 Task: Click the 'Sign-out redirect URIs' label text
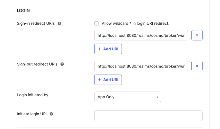[37, 64]
